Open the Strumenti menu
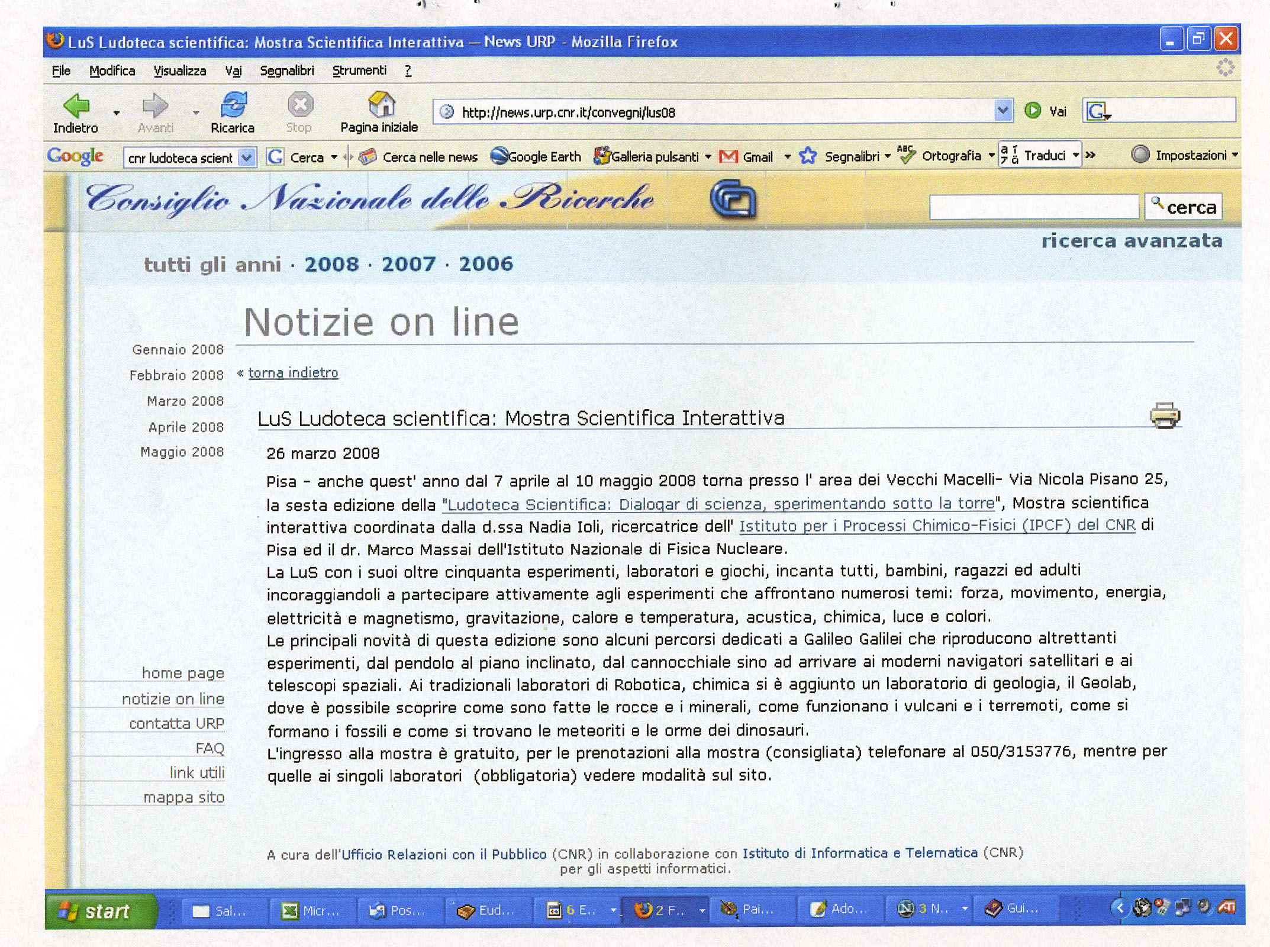Viewport: 1270px width, 947px height. pos(359,71)
